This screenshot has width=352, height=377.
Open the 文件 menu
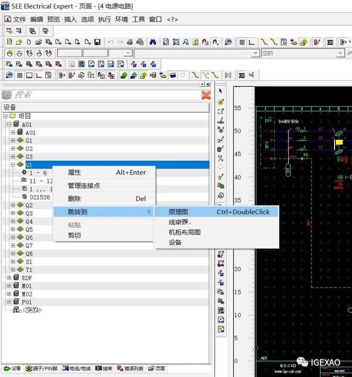click(x=20, y=19)
